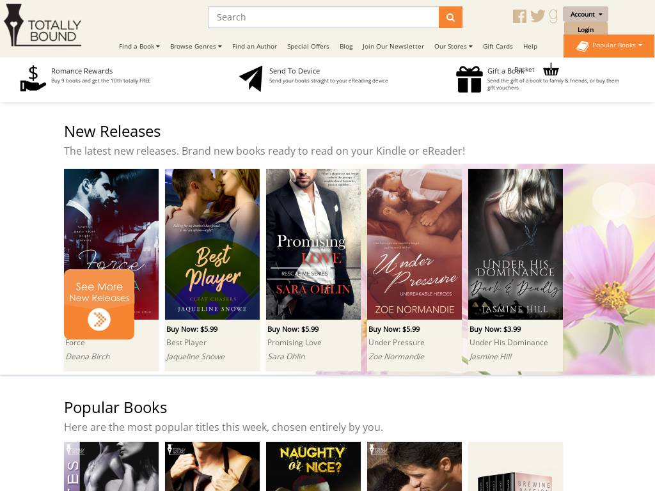Click the Send To Device paper plane icon
Image resolution: width=655 pixels, height=491 pixels.
pyautogui.click(x=251, y=79)
